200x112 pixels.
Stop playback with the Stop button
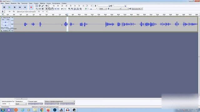(x=15, y=7)
